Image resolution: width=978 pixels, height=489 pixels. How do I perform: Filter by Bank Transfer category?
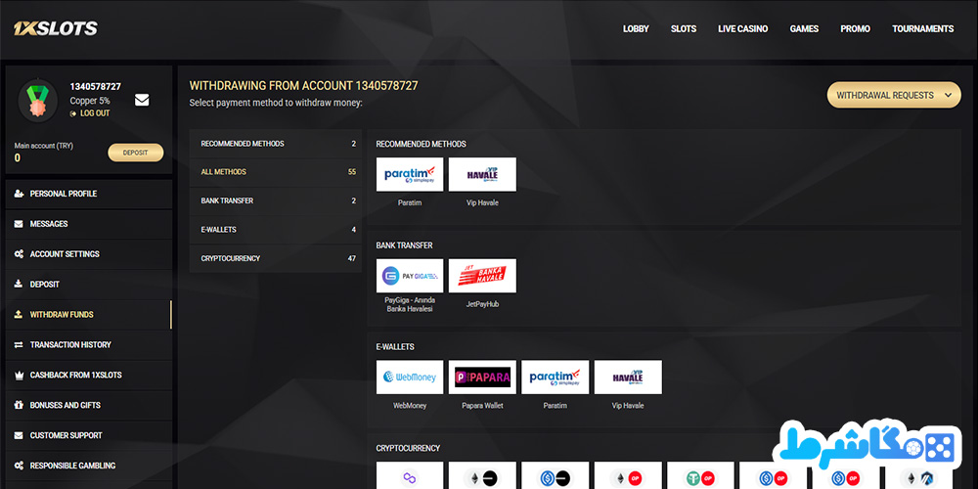pyautogui.click(x=275, y=200)
